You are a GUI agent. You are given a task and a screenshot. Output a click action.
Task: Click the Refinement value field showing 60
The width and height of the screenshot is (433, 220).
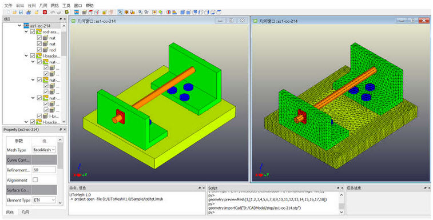[x=44, y=170]
